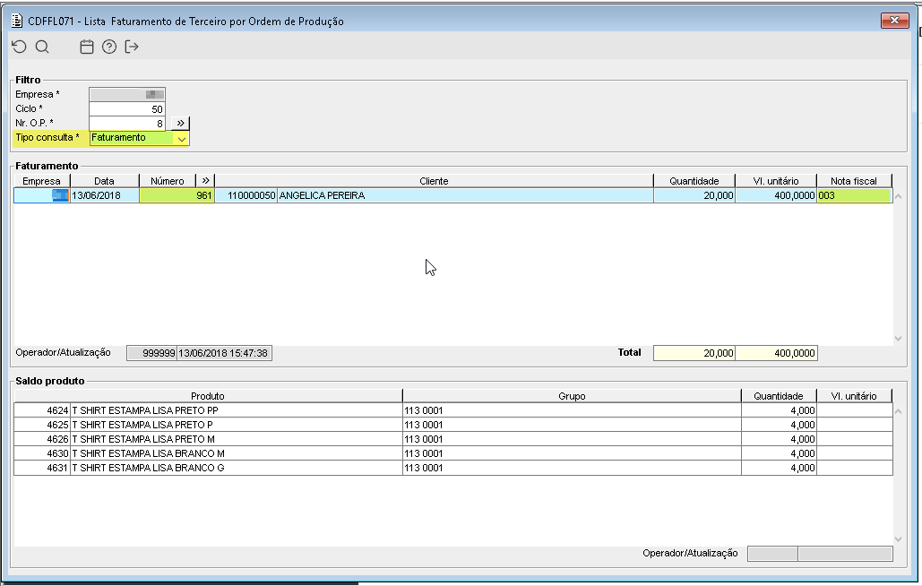Click Saldo produto scroll up arrow

[x=898, y=411]
